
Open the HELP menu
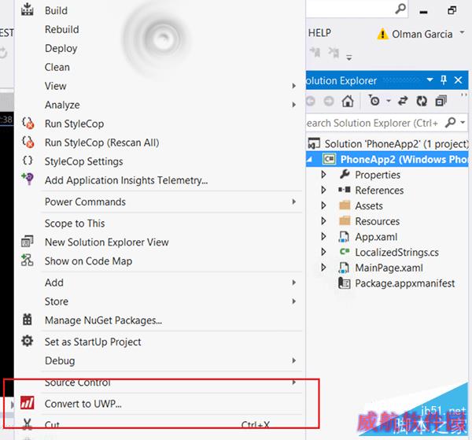tap(319, 32)
